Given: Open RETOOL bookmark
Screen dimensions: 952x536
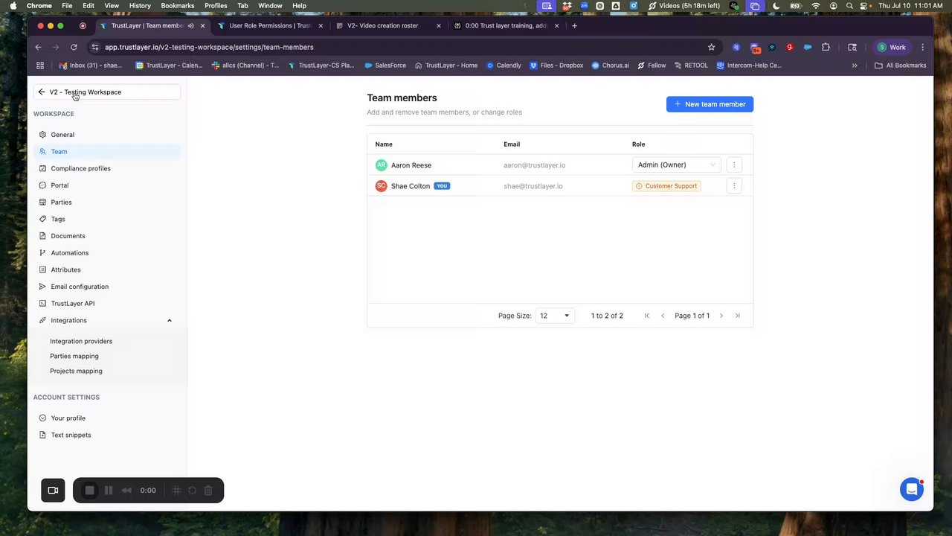Looking at the screenshot, I should [691, 66].
